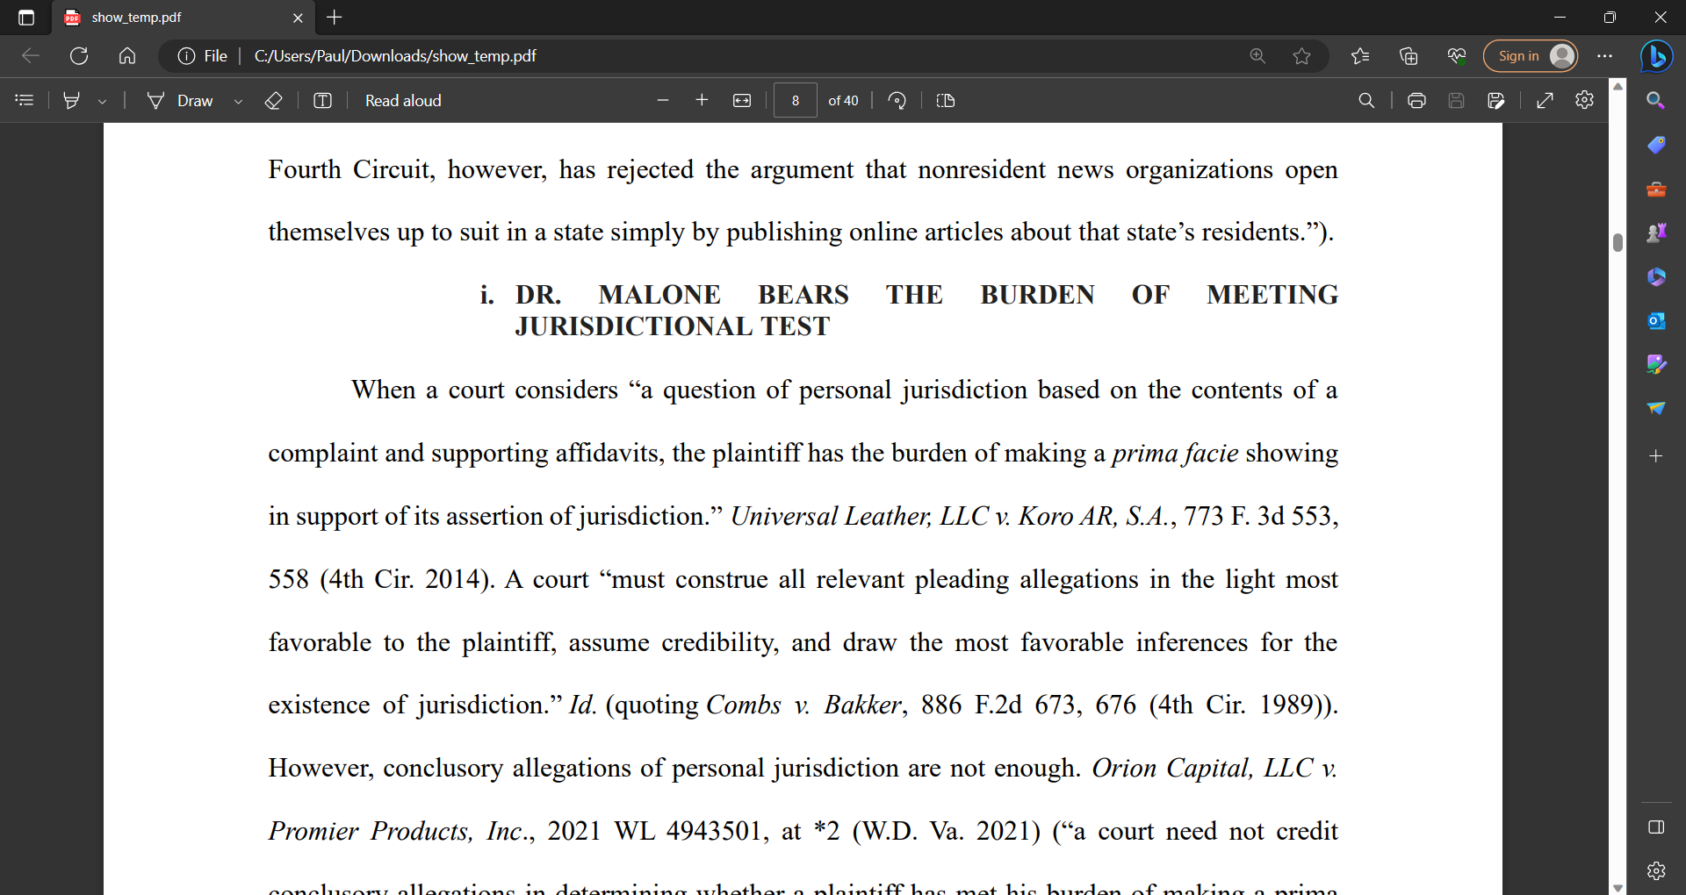Open sidebar Designer icon
This screenshot has height=895, width=1686.
[x=1656, y=364]
